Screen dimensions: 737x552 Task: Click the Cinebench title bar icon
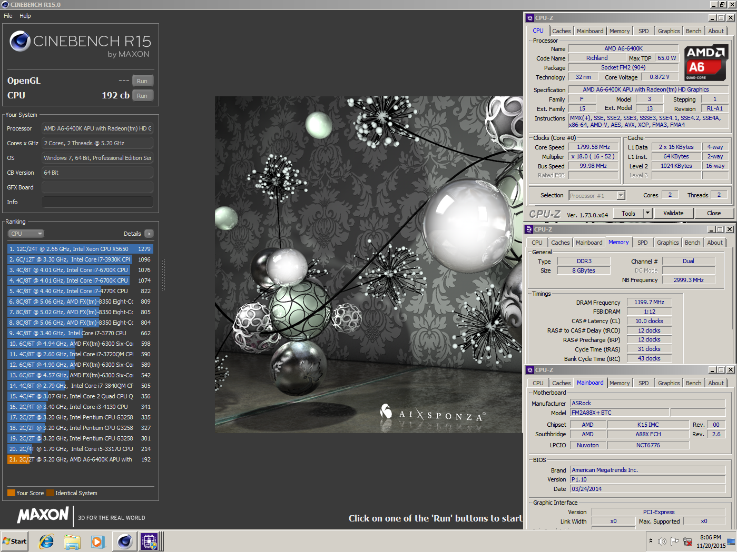pyautogui.click(x=5, y=4)
